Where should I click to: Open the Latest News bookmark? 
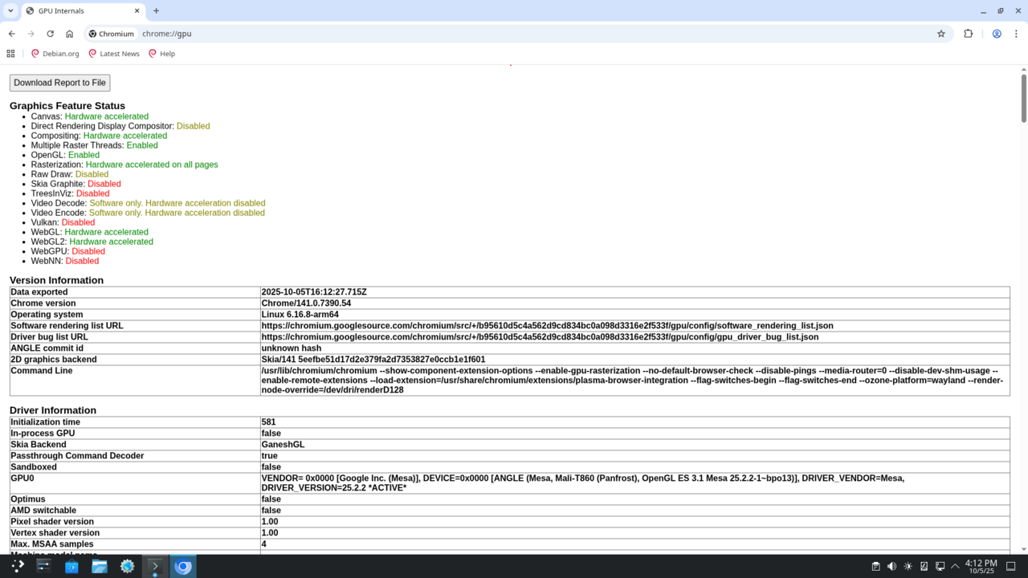pos(113,54)
